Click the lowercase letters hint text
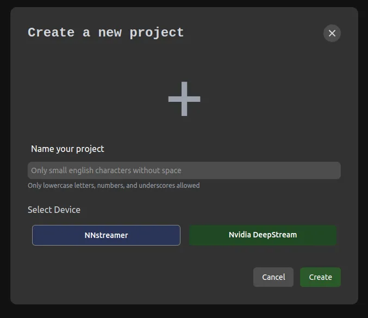The image size is (368, 318). click(x=114, y=186)
